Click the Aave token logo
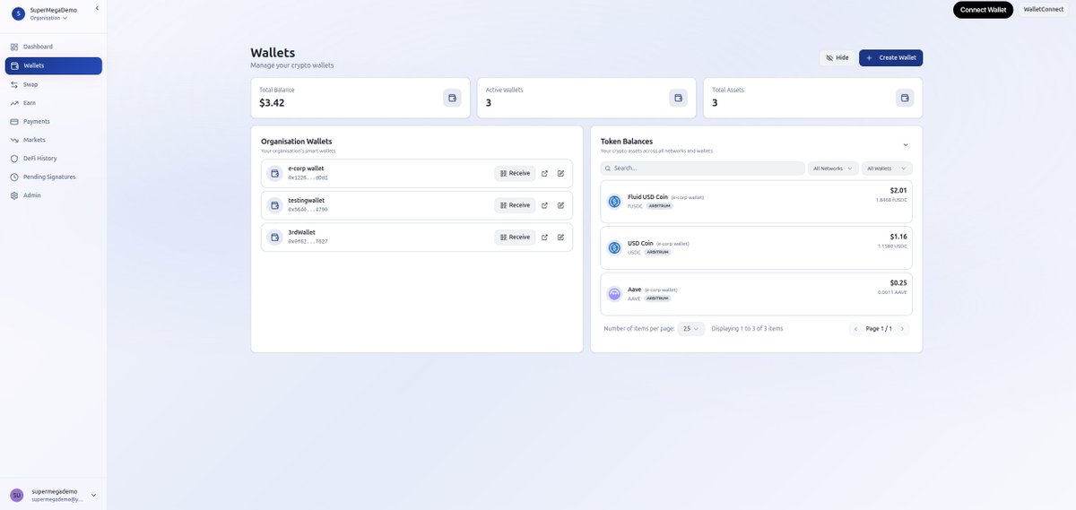 coord(614,293)
